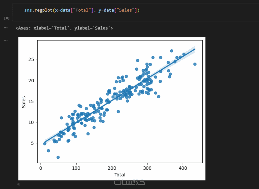Screen dimensions: 259x189
Task: Click the 400 tick on the x-axis
Action: [x=183, y=168]
